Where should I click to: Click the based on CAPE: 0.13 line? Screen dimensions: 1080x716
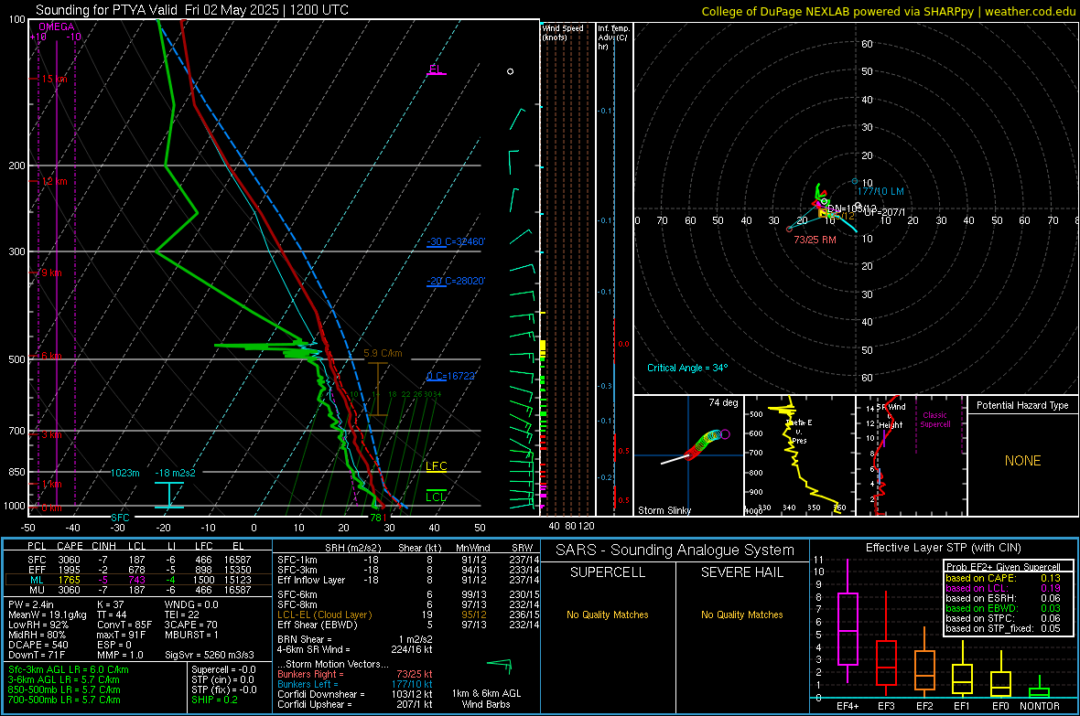[1003, 578]
